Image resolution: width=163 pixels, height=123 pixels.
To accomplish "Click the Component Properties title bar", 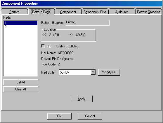I will pyautogui.click(x=81, y=3).
